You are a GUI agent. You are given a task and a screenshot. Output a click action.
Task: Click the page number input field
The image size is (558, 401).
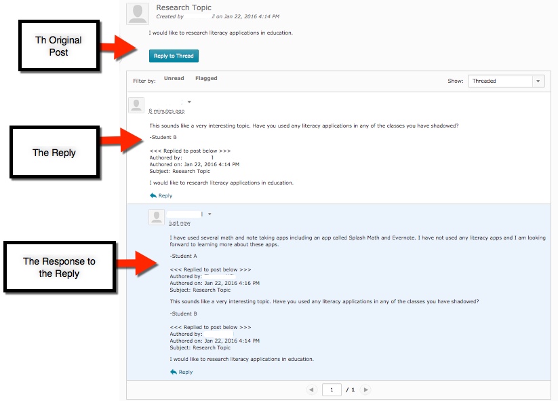(x=332, y=389)
